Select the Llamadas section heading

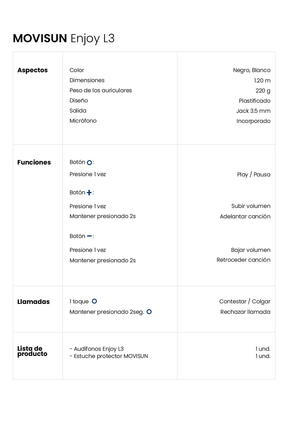34,302
